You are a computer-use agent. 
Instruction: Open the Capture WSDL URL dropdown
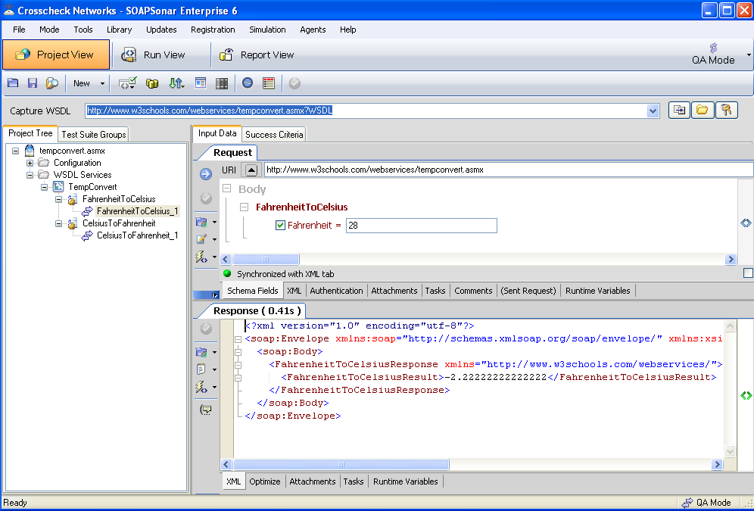653,111
